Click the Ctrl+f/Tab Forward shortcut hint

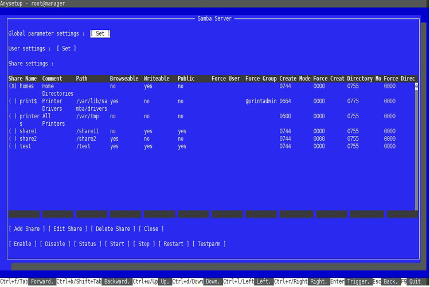(x=27, y=281)
